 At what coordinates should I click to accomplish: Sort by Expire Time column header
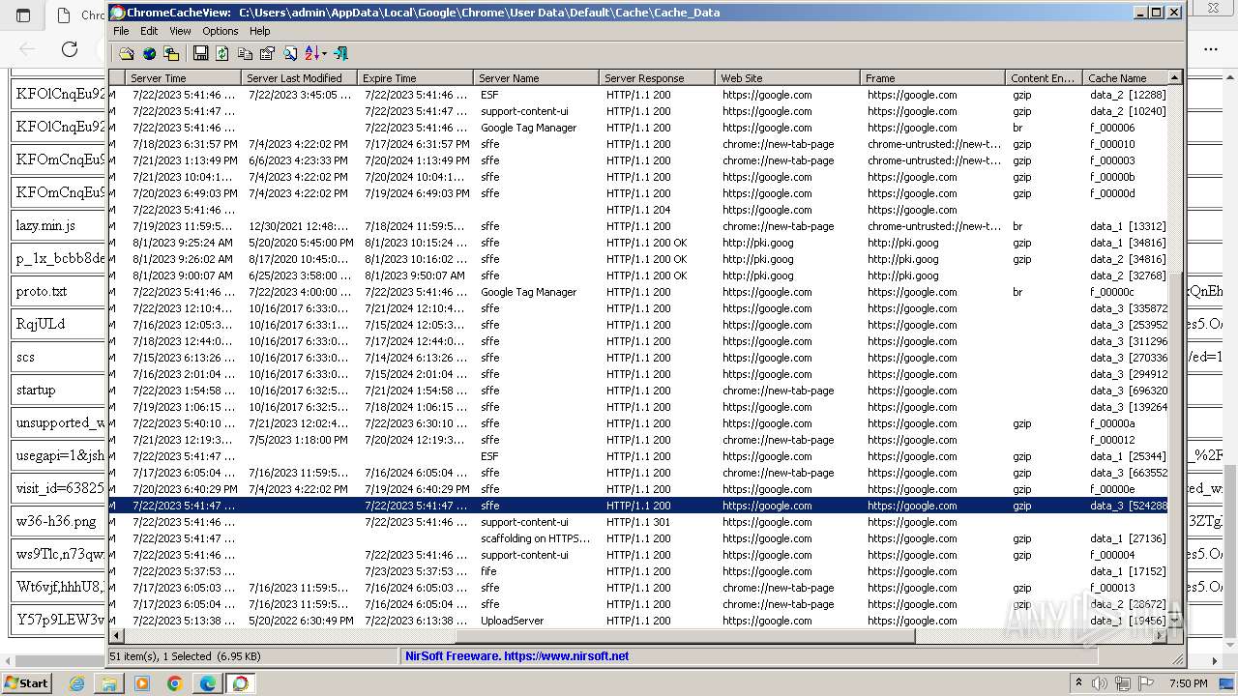click(x=415, y=77)
